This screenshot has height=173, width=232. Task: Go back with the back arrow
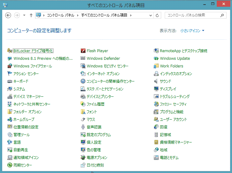pos(8,15)
